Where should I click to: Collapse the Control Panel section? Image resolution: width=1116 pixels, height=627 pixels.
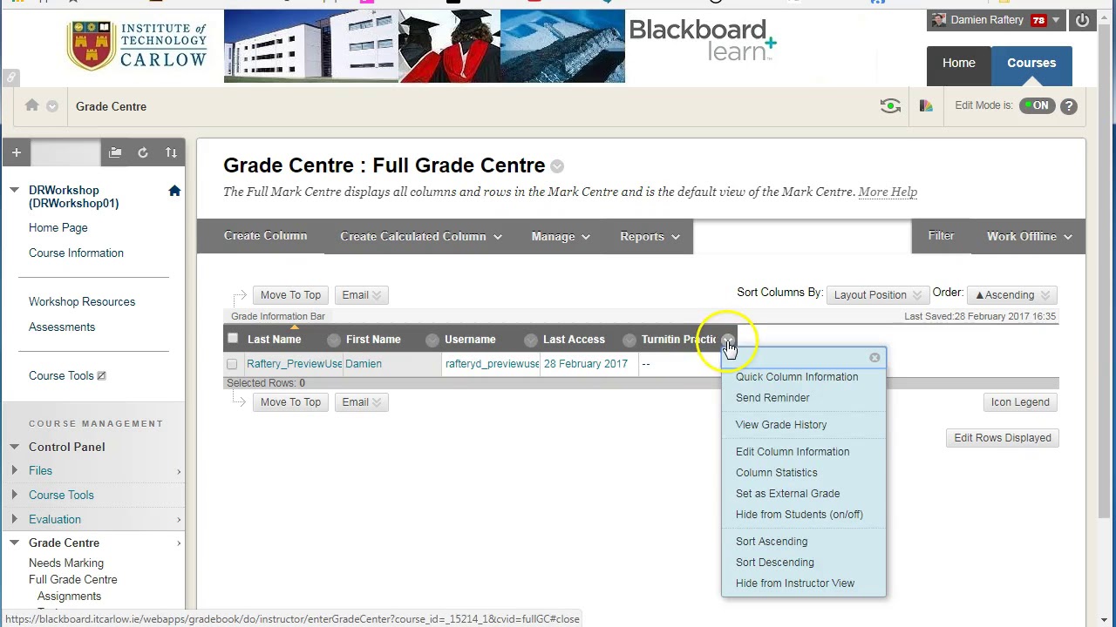(14, 447)
